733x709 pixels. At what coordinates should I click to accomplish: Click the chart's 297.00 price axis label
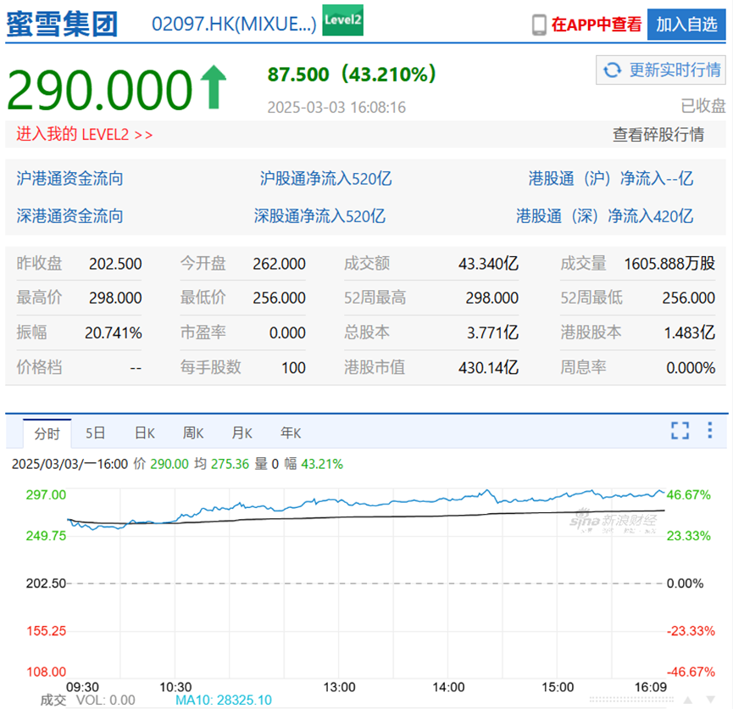coord(46,494)
